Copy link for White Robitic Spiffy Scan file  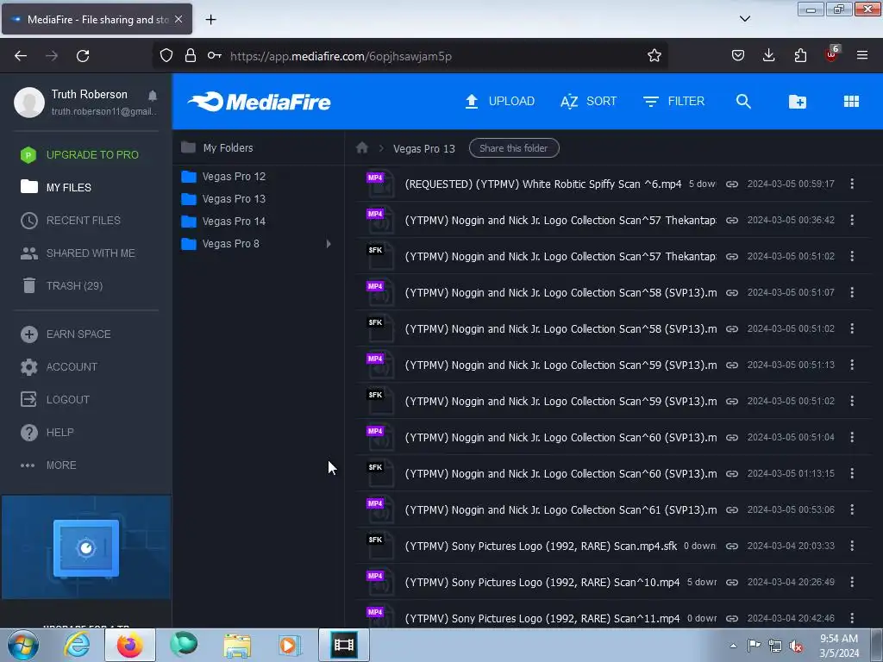pos(731,184)
